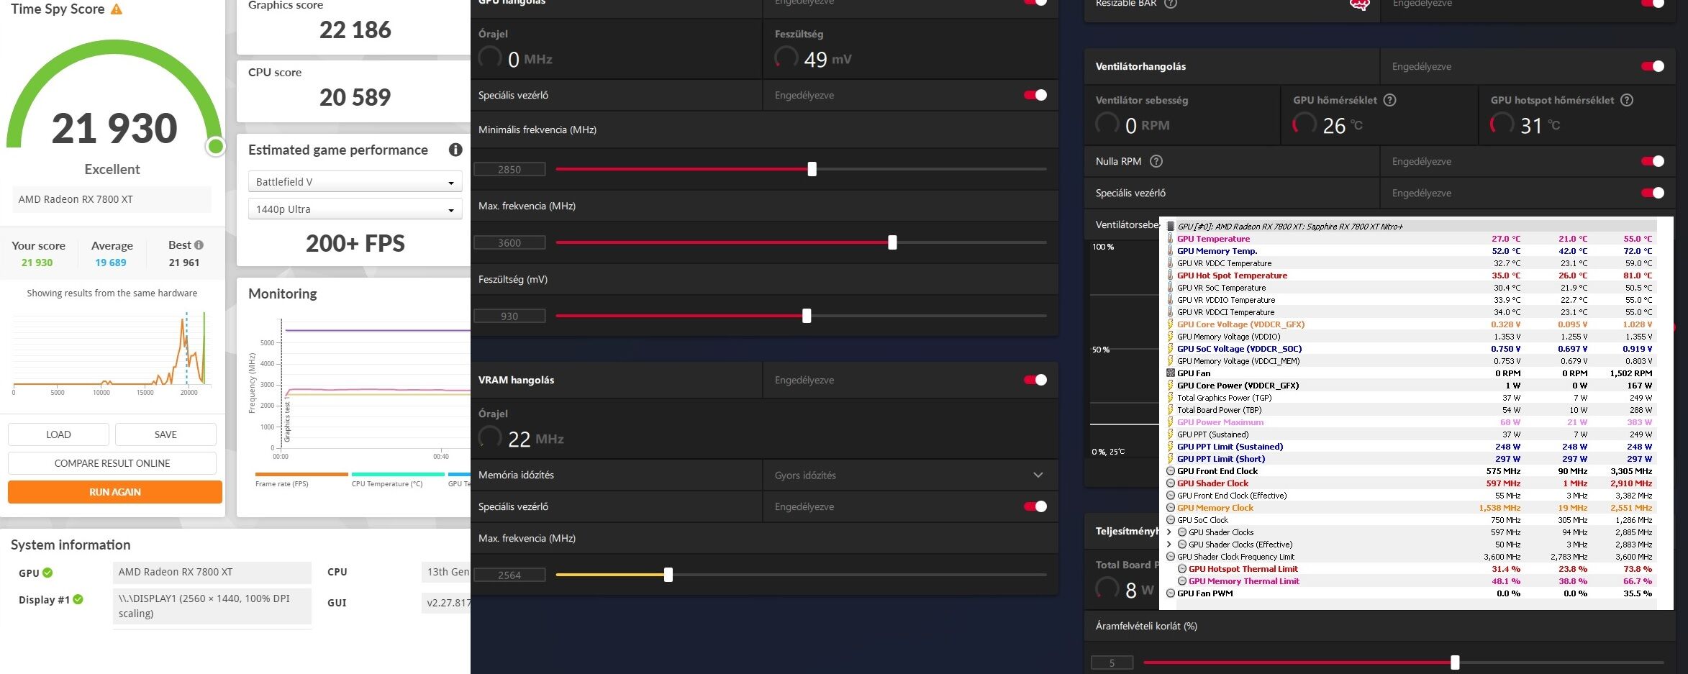Click the clock icon of GPU Shader Clock row
The height and width of the screenshot is (674, 1688).
1171,483
